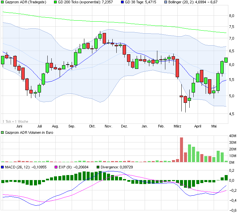The width and height of the screenshot is (242, 213).
Task: Click the 0,2 MACD axis value
Action: pyautogui.click(x=232, y=170)
